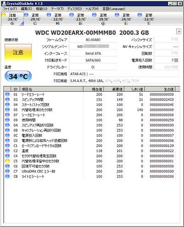Click the status icon of row 01 リードエラーレート
The height and width of the screenshot is (227, 184).
coord(7,95)
